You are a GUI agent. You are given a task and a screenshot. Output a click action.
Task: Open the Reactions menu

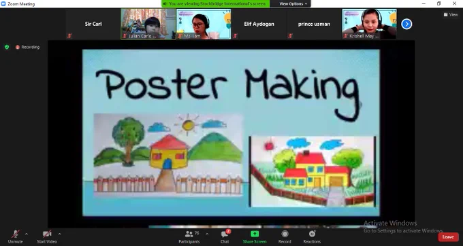pyautogui.click(x=312, y=236)
